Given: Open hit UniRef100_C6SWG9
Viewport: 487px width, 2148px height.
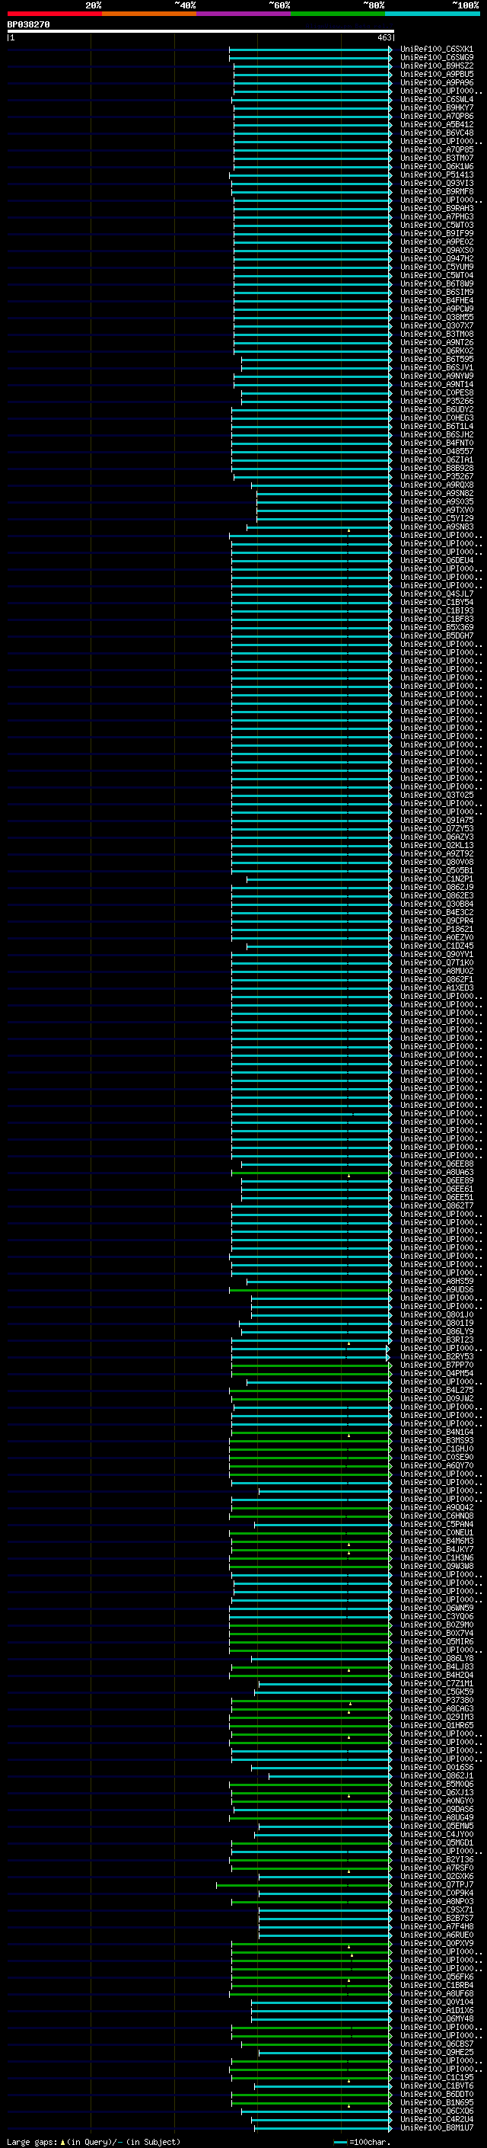Looking at the screenshot, I should [x=437, y=58].
